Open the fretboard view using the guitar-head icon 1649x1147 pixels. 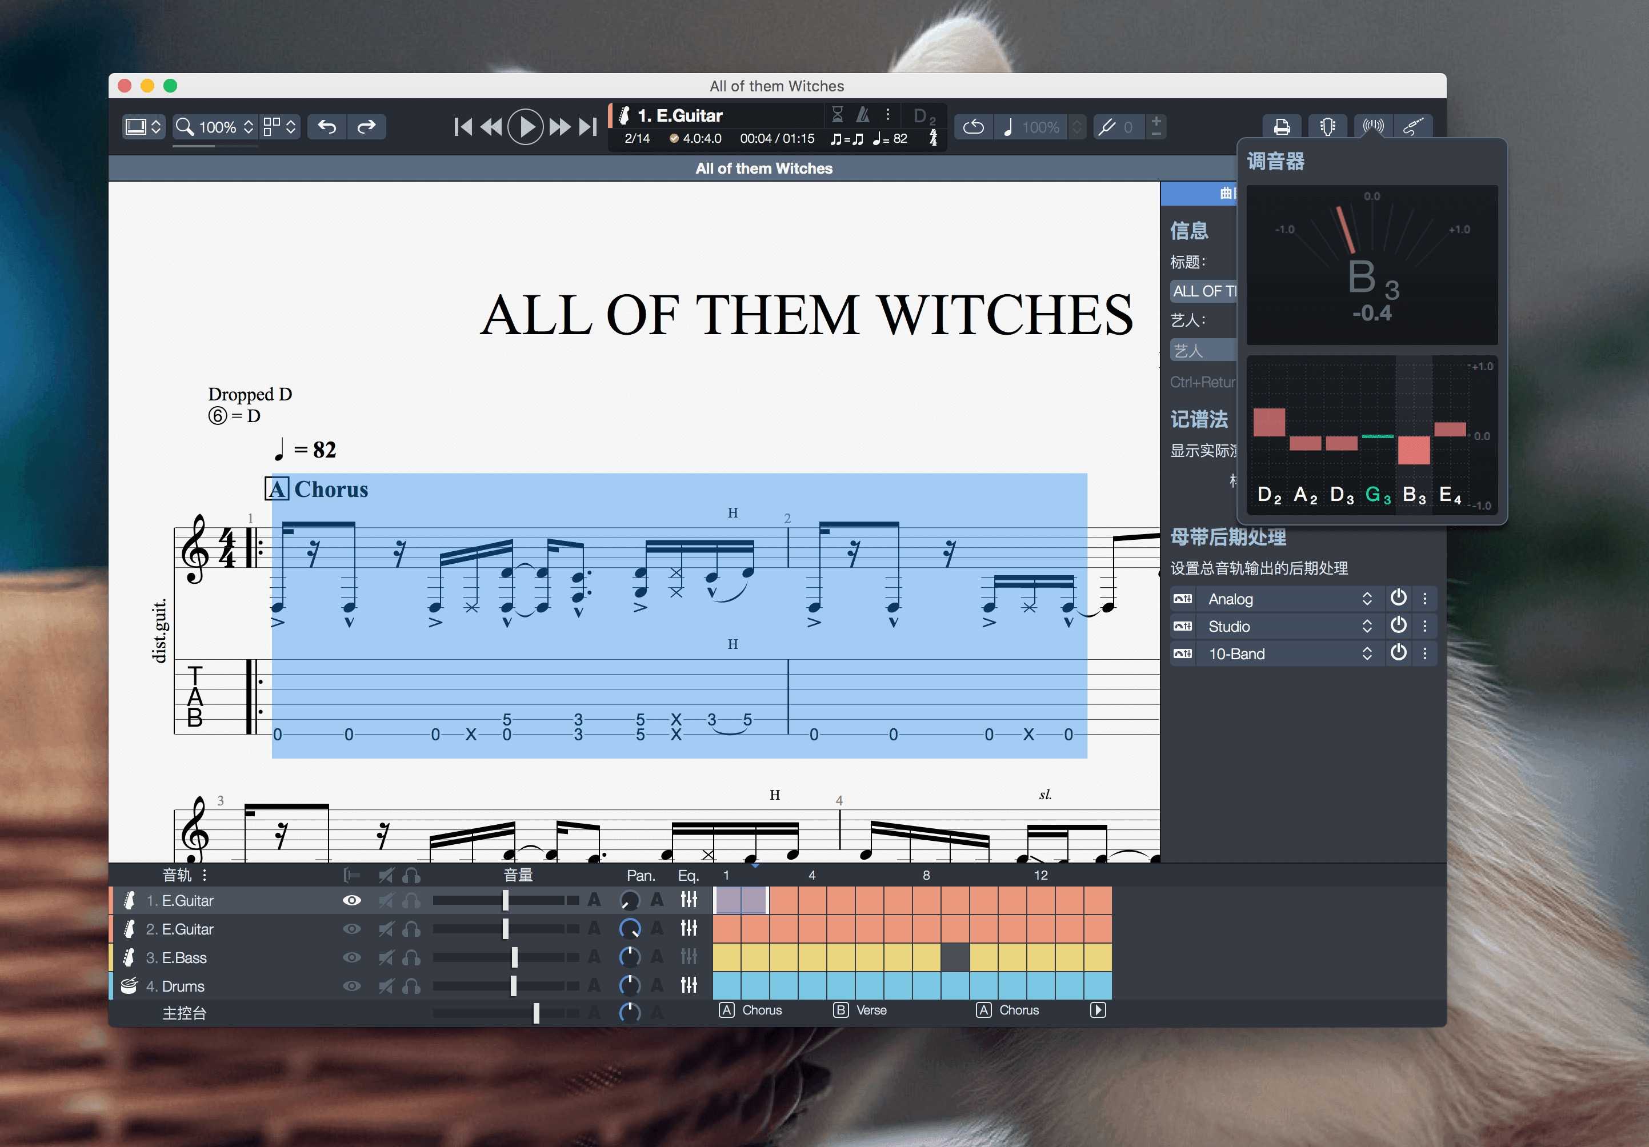(x=1327, y=126)
